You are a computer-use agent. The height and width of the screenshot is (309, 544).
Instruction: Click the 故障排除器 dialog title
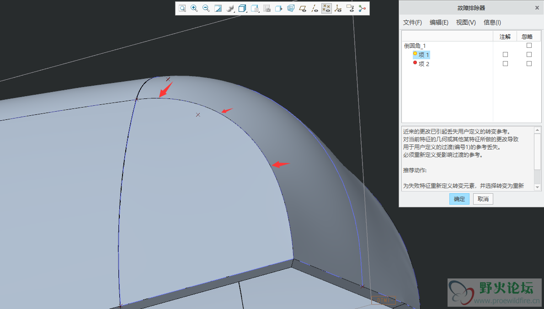pos(471,8)
